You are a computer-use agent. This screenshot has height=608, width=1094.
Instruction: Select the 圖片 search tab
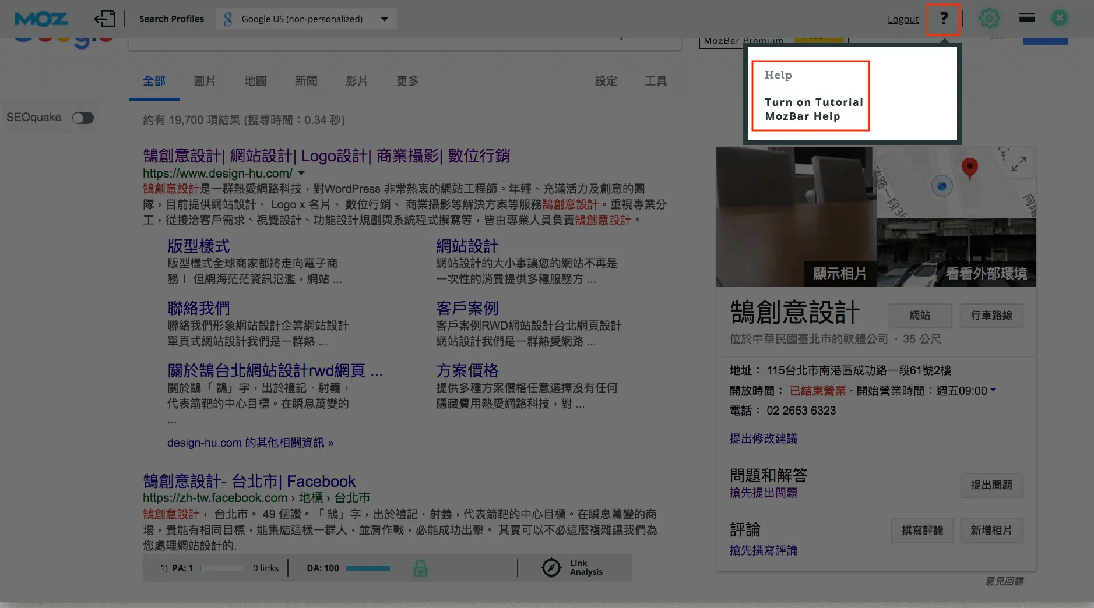coord(205,81)
